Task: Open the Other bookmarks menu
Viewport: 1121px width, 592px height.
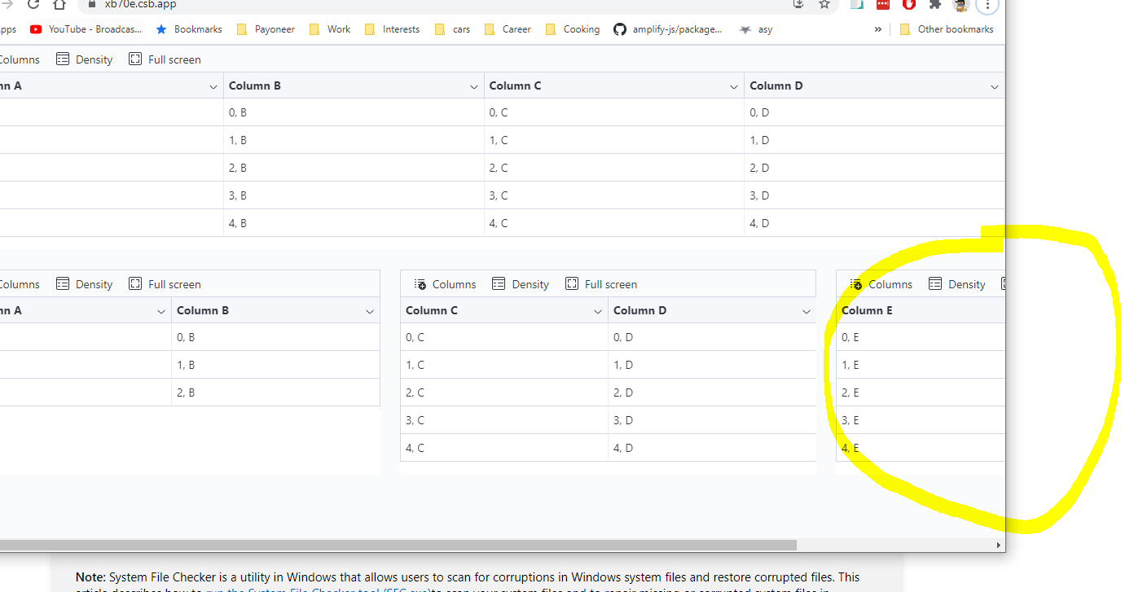Action: (x=947, y=29)
